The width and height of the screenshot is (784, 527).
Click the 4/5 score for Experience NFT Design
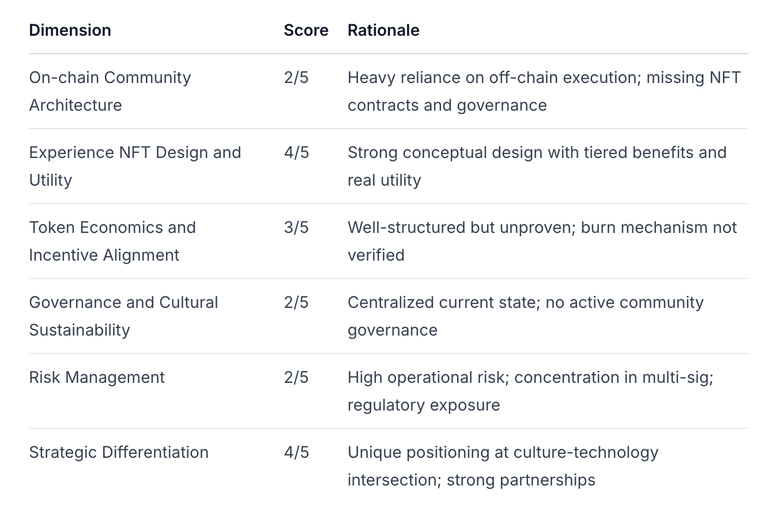[x=296, y=152]
